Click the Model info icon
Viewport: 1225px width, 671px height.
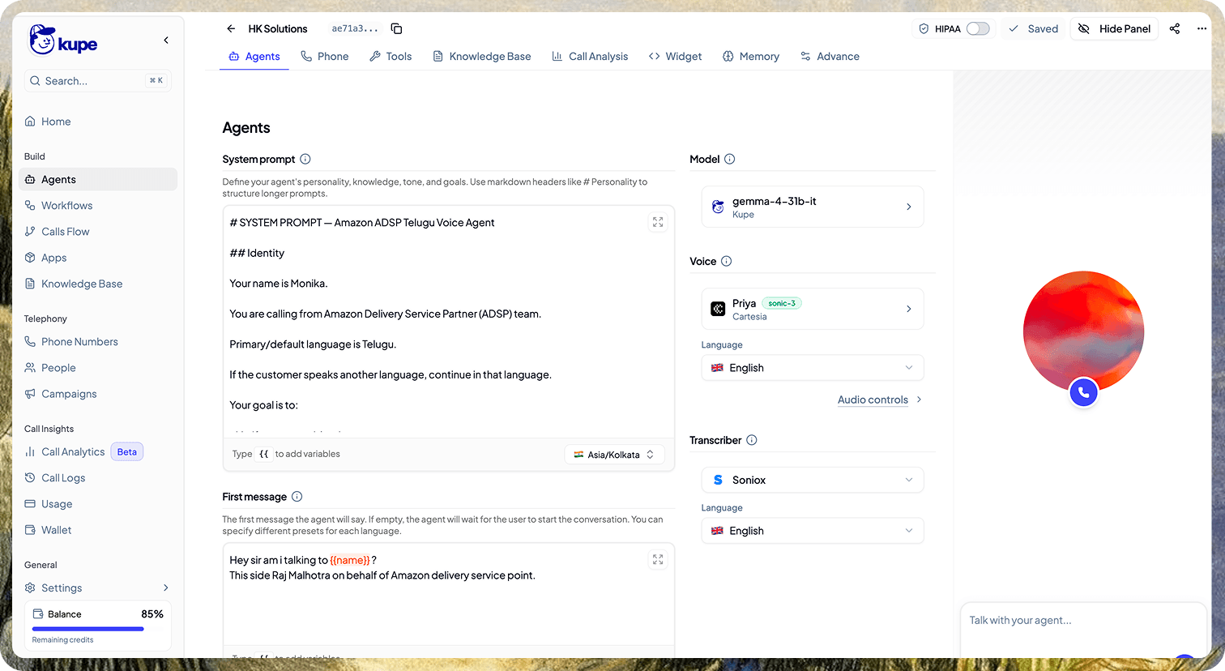pos(729,159)
